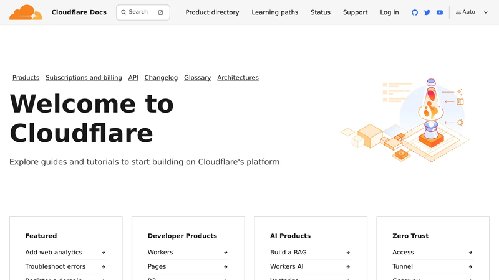Screen dimensions: 499x280
Task: Click the theme selector chevron arrow
Action: pyautogui.click(x=486, y=12)
